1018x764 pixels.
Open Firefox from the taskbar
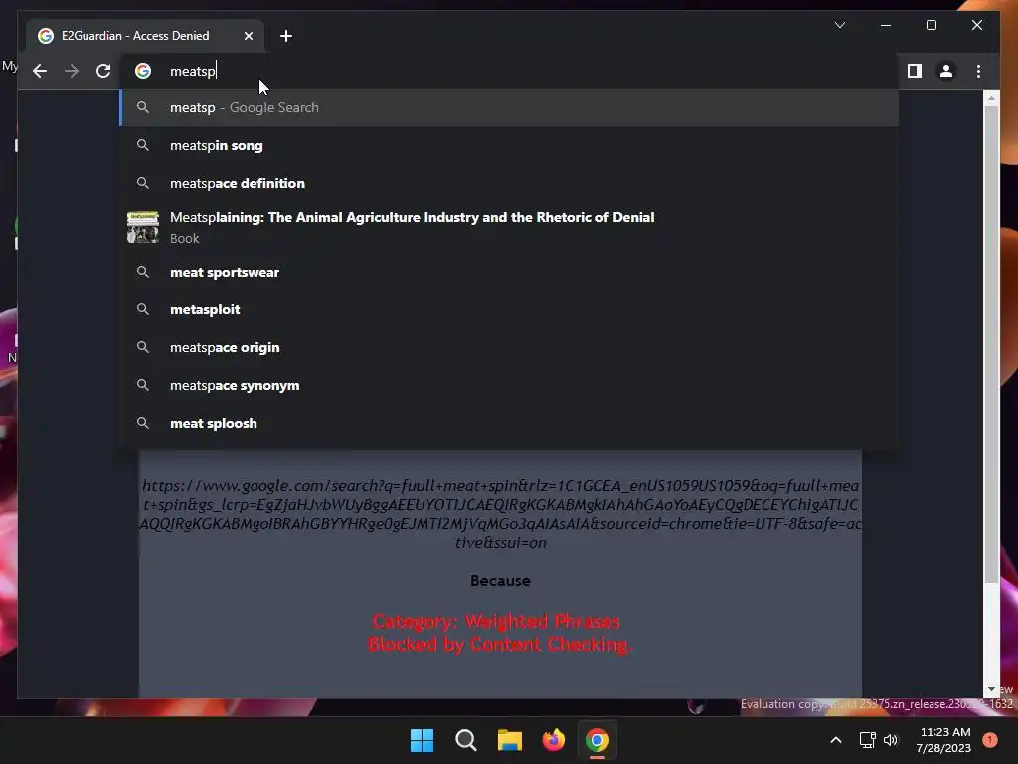pyautogui.click(x=553, y=740)
